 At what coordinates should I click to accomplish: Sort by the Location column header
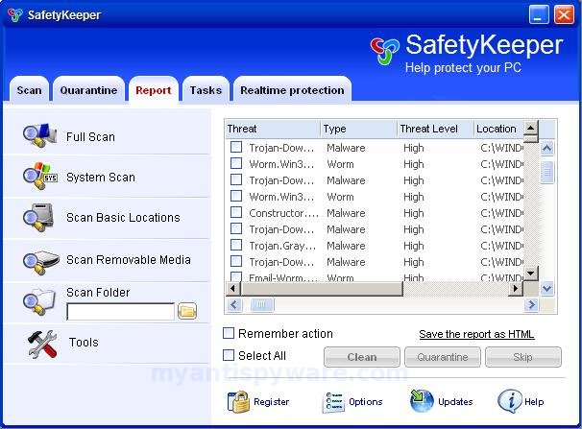(498, 129)
